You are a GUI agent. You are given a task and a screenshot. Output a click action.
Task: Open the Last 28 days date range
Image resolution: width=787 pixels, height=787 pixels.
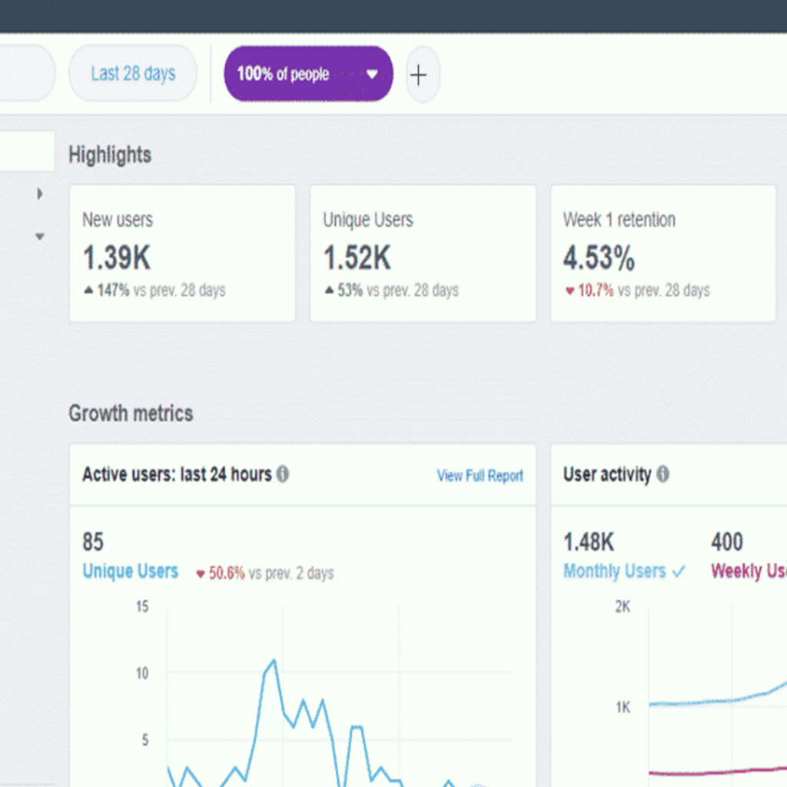coord(133,74)
